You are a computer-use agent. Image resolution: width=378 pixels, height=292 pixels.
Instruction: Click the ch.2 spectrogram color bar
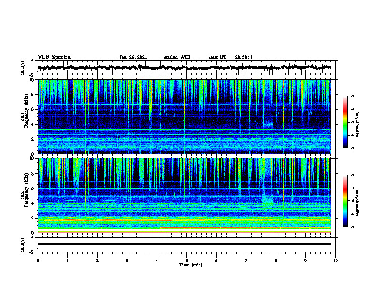click(x=345, y=201)
